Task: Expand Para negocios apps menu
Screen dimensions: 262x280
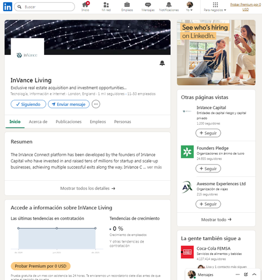Action: point(215,7)
